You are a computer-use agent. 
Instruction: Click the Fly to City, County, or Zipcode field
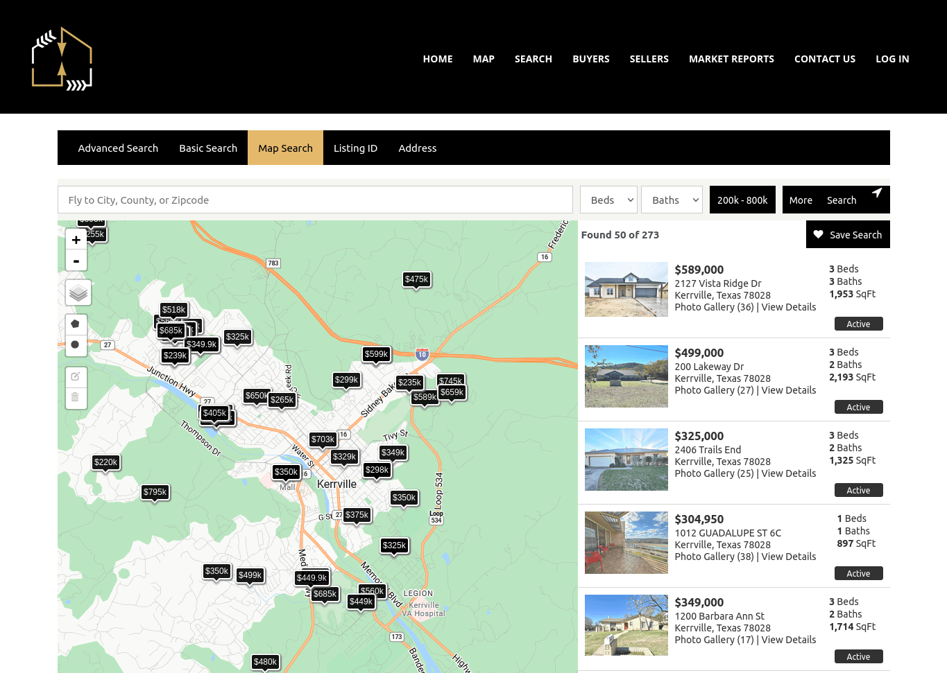[x=315, y=200]
